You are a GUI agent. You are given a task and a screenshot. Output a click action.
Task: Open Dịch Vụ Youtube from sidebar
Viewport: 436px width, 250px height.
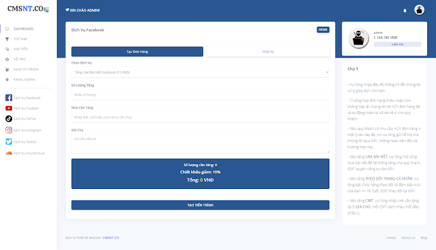(22, 109)
